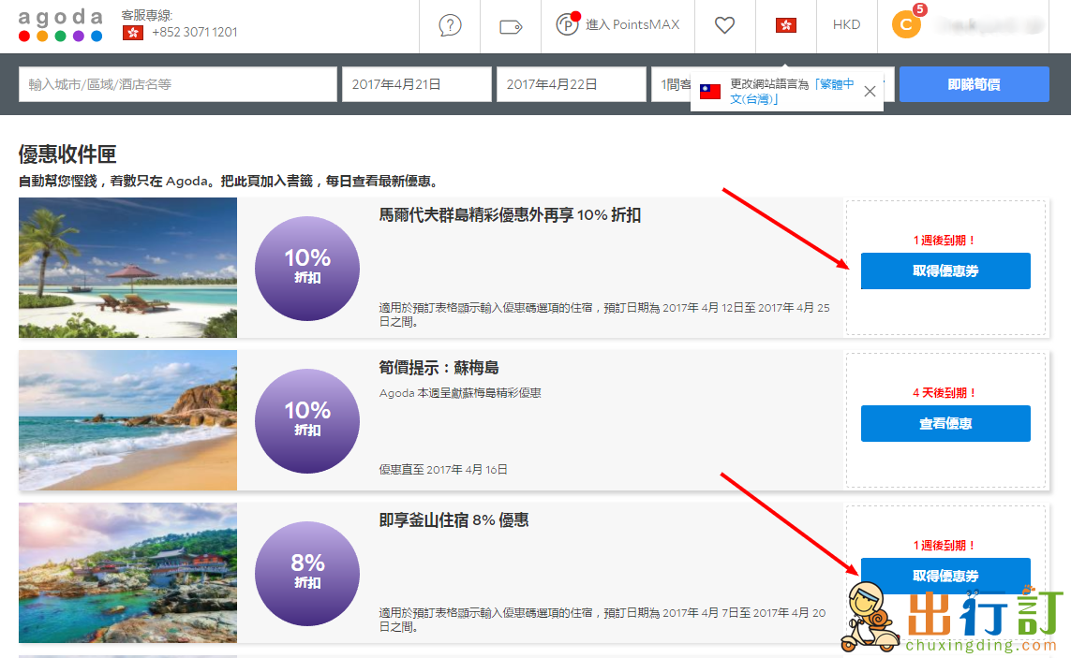This screenshot has height=658, width=1071.
Task: Open the Busan temple thumbnail
Action: [x=127, y=573]
